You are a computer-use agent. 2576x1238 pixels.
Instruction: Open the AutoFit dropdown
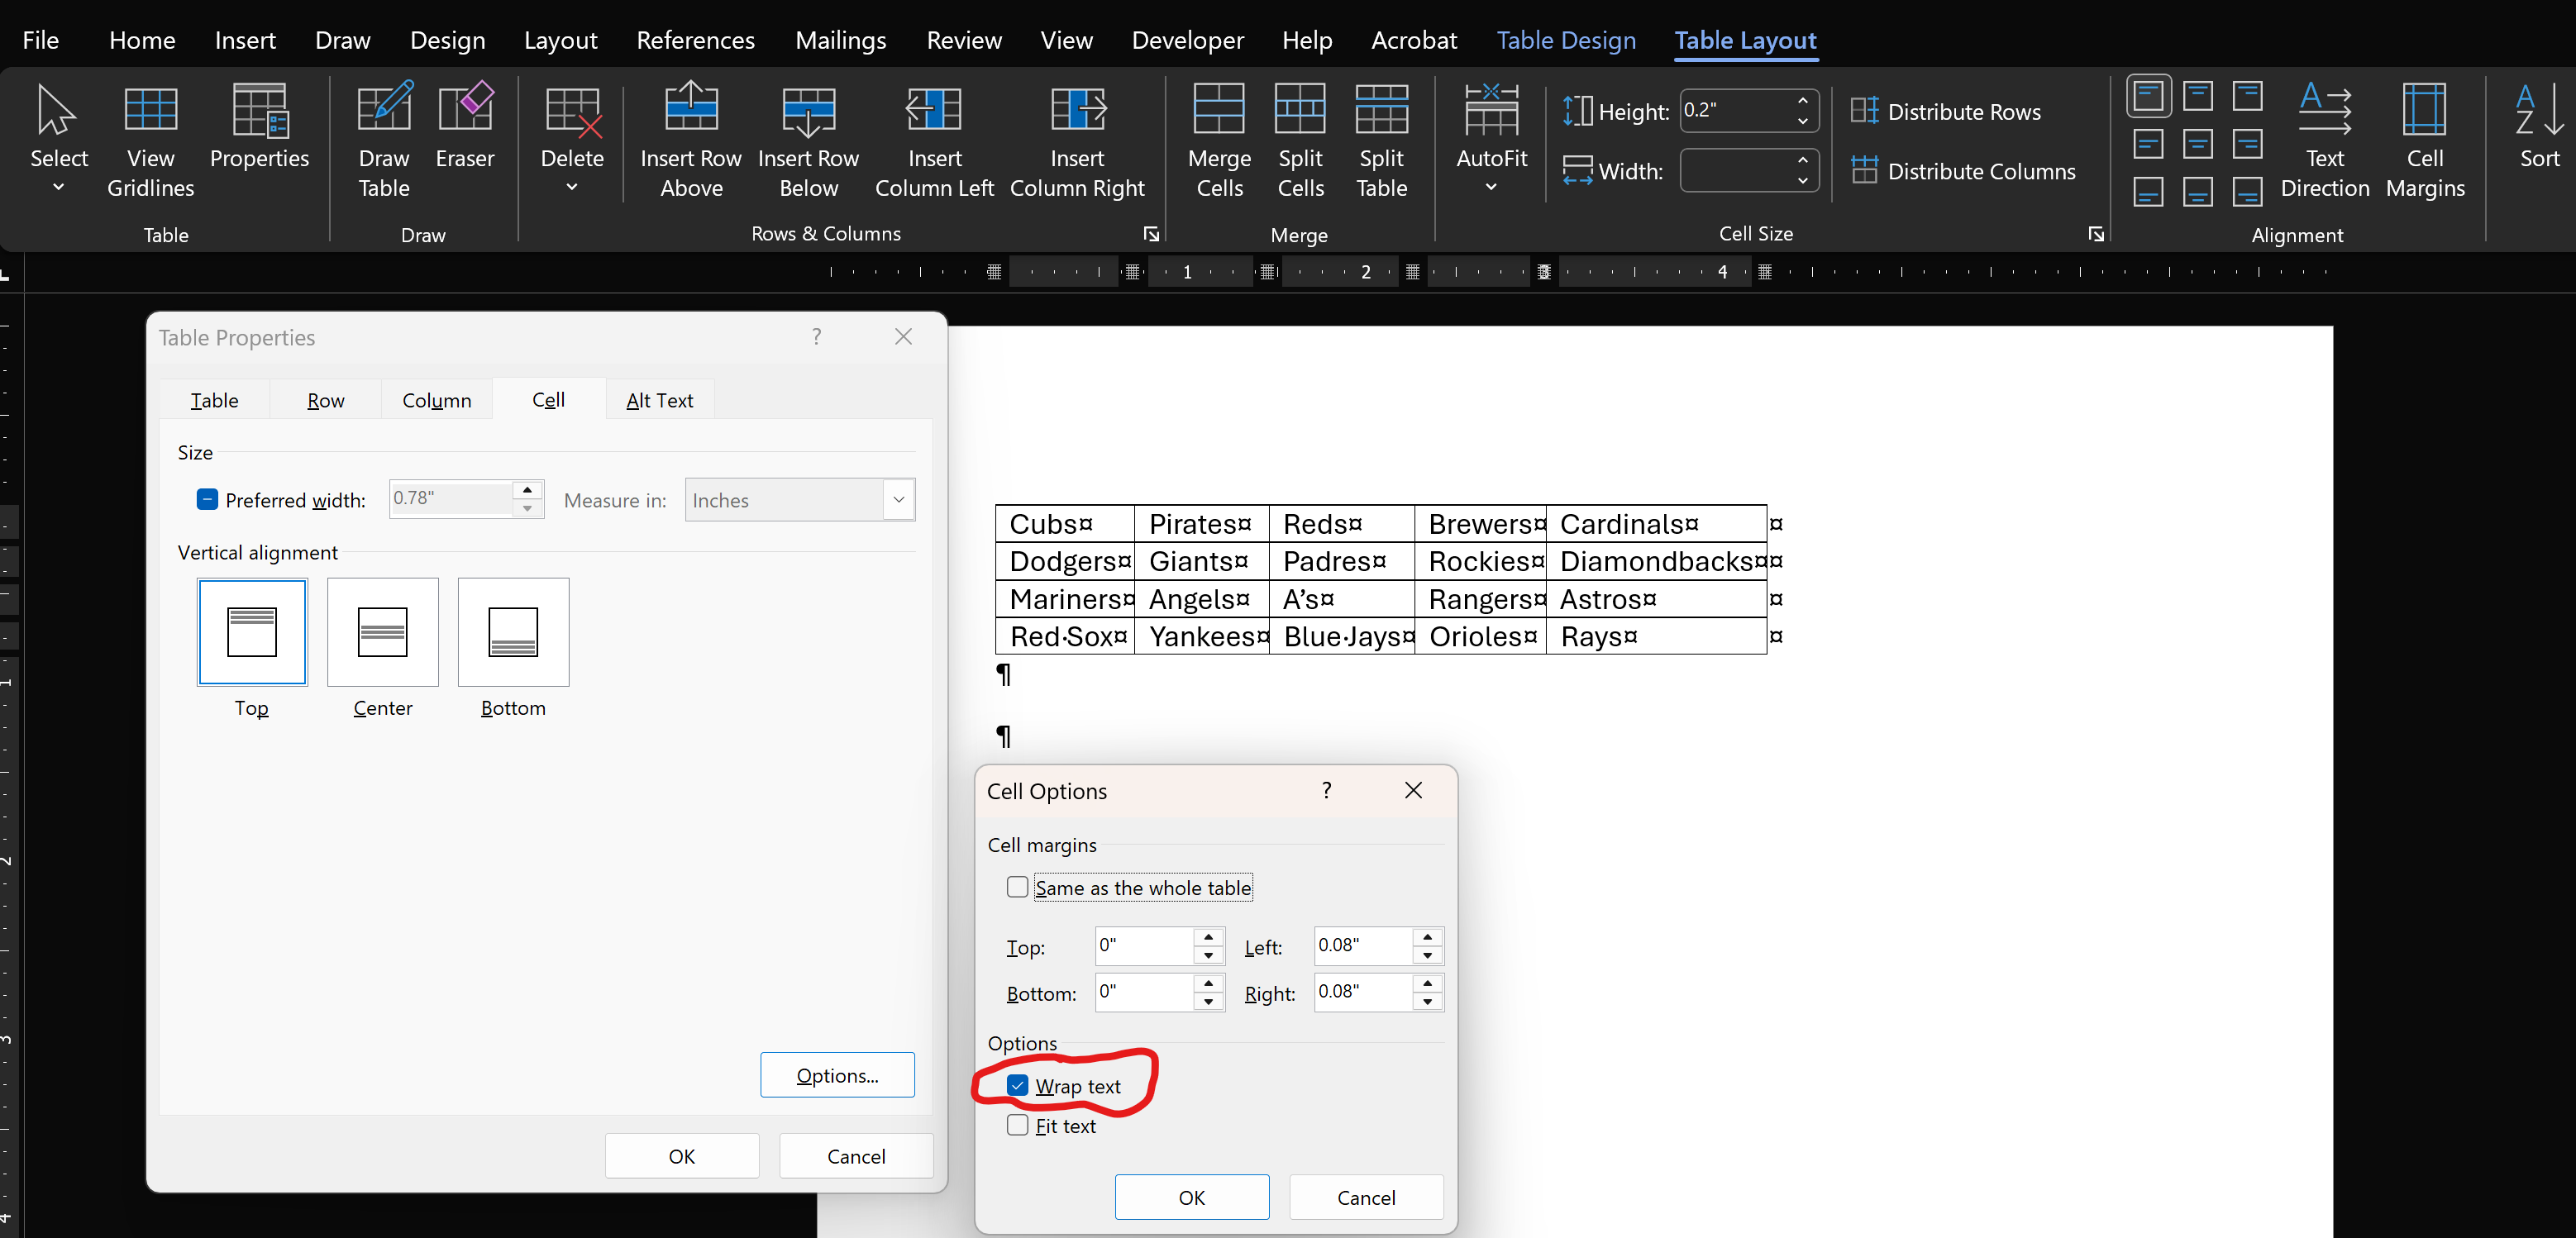coord(1491,187)
